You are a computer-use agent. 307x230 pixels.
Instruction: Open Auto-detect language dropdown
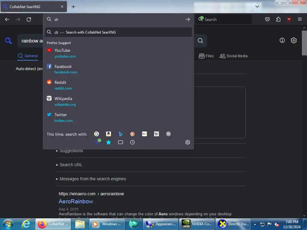tap(29, 69)
